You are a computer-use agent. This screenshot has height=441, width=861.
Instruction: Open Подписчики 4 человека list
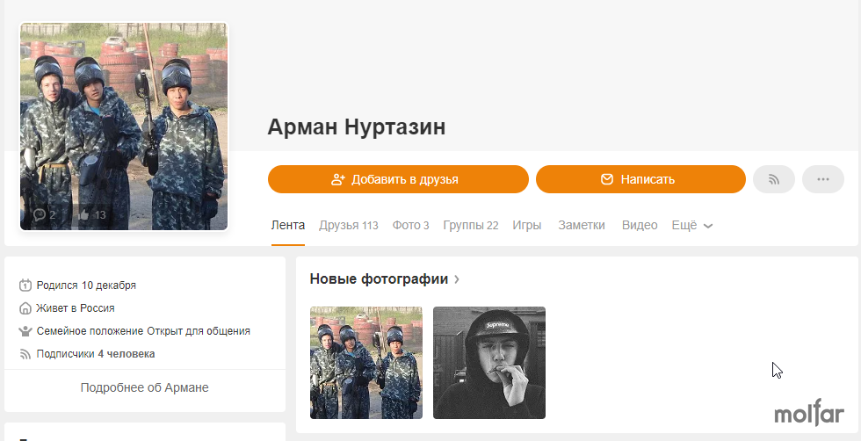96,354
